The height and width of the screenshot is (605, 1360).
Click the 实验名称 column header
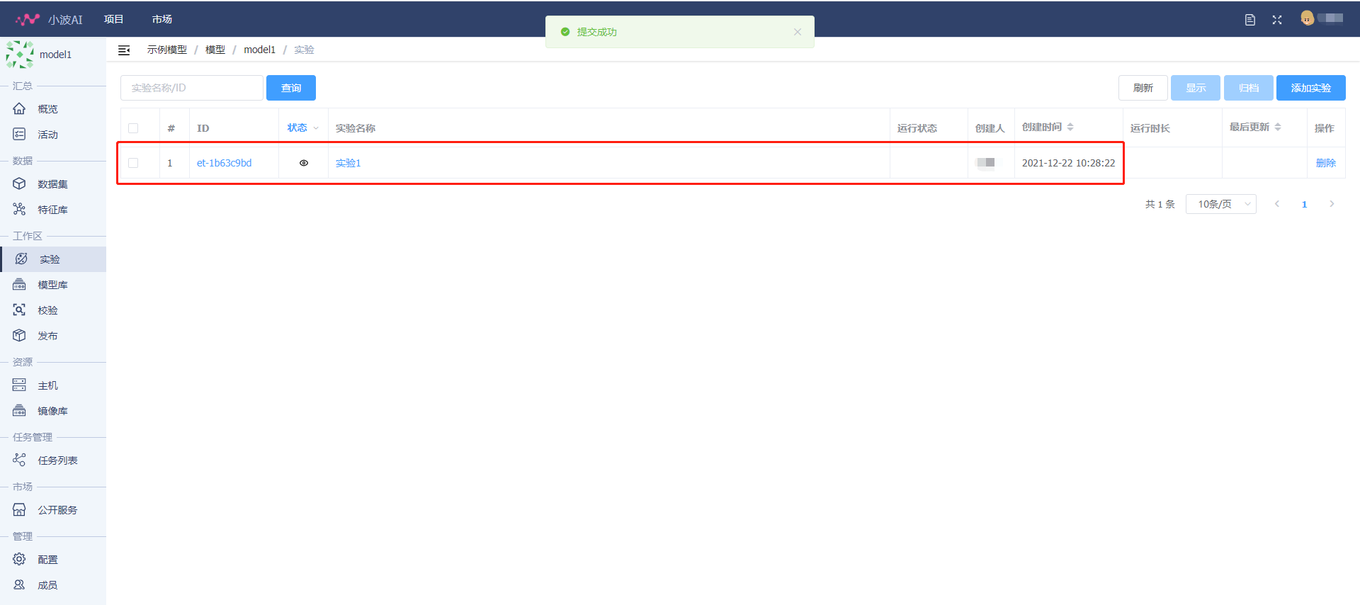pyautogui.click(x=356, y=128)
